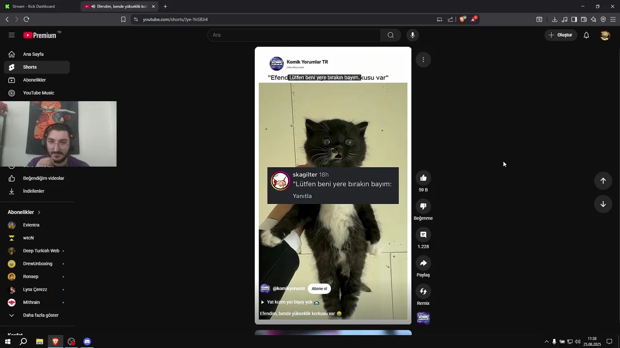This screenshot has height=348, width=620.
Task: Open the Brave main menu
Action: (613, 19)
